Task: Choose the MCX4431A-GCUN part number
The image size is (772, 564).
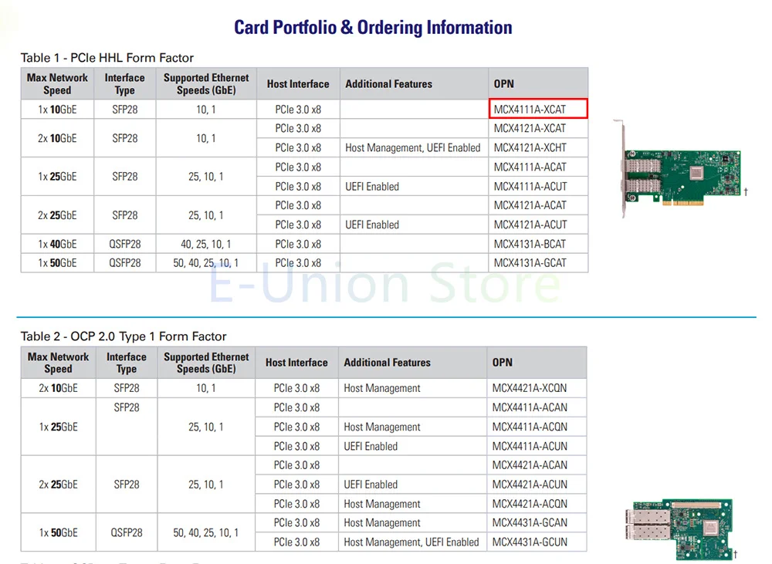Action: (530, 542)
